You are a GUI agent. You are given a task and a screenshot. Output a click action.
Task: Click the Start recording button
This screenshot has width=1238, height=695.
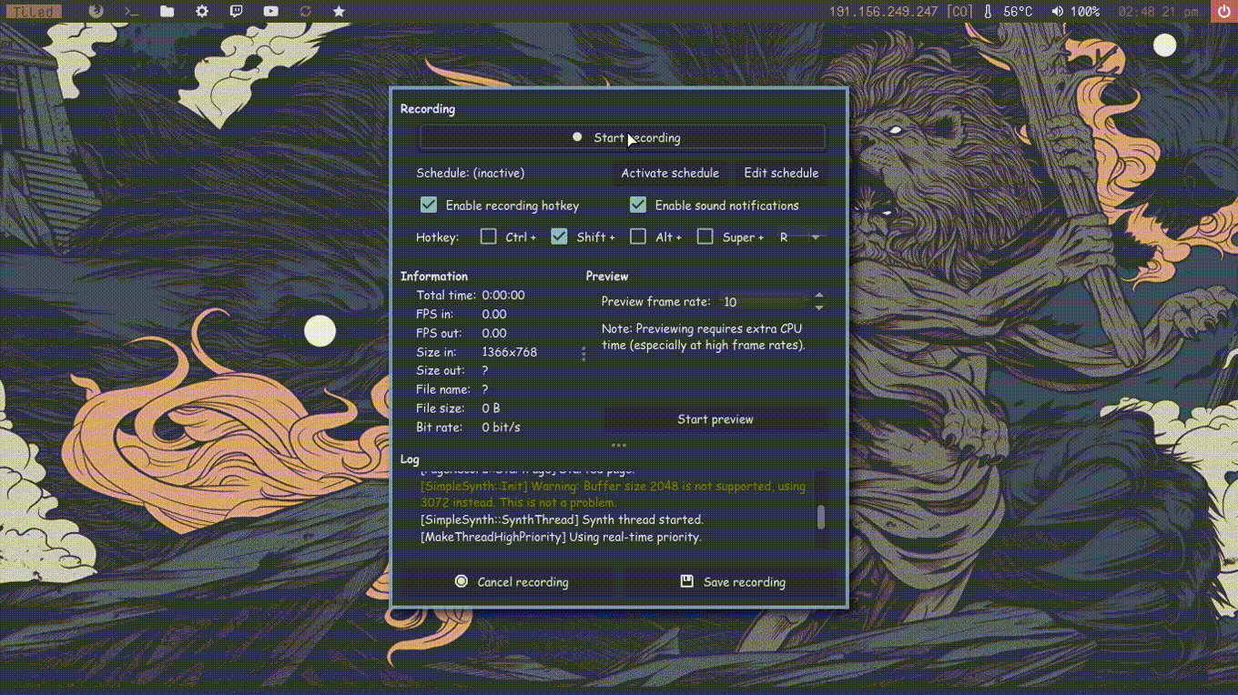(x=622, y=137)
